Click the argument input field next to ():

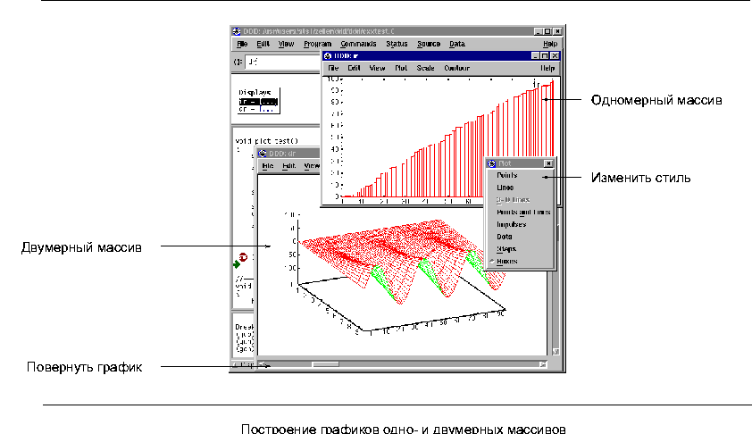(x=283, y=62)
